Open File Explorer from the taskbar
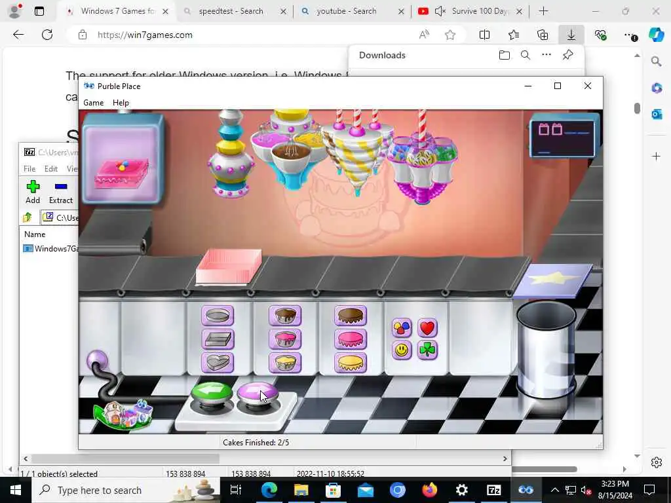The height and width of the screenshot is (503, 671). pyautogui.click(x=301, y=490)
